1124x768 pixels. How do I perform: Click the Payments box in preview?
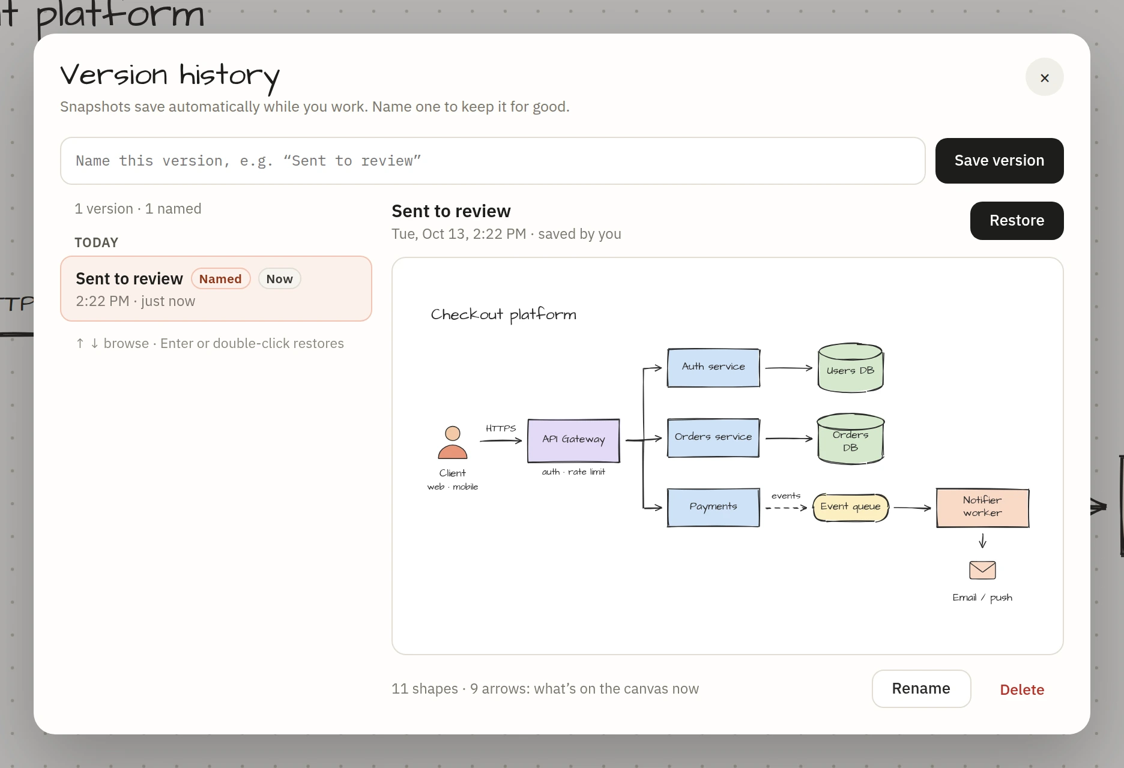pos(713,507)
